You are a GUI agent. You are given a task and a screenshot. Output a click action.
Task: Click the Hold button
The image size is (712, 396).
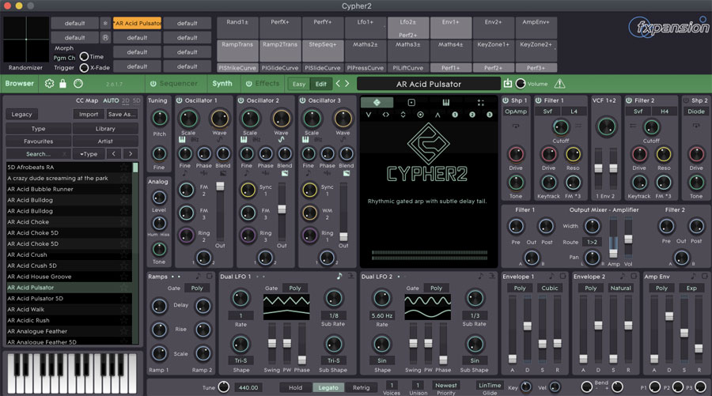pos(296,387)
